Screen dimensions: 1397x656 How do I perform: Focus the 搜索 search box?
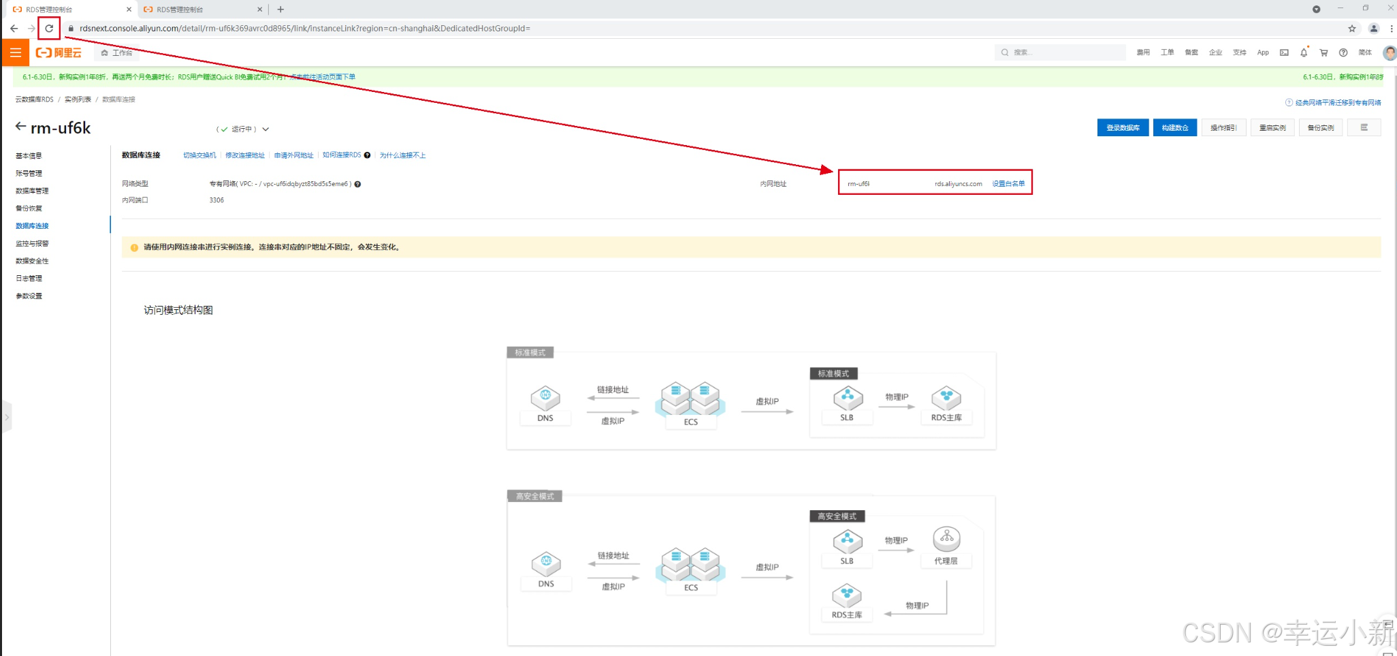tap(1059, 52)
